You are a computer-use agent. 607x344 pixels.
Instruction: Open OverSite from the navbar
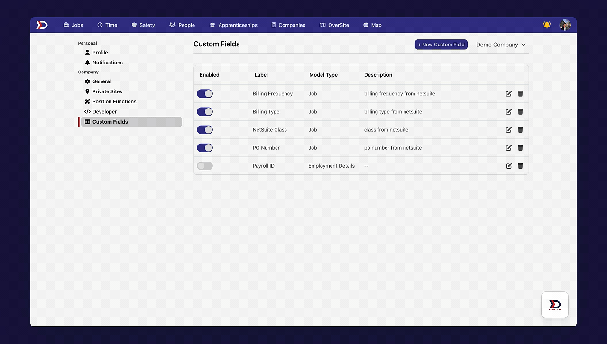(334, 25)
